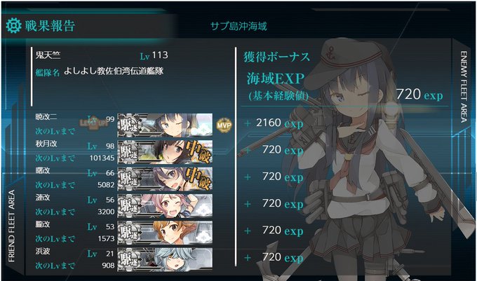Click the LEVEL UP badge on 暁改二
Image resolution: width=477 pixels, height=281 pixels.
pyautogui.click(x=94, y=123)
